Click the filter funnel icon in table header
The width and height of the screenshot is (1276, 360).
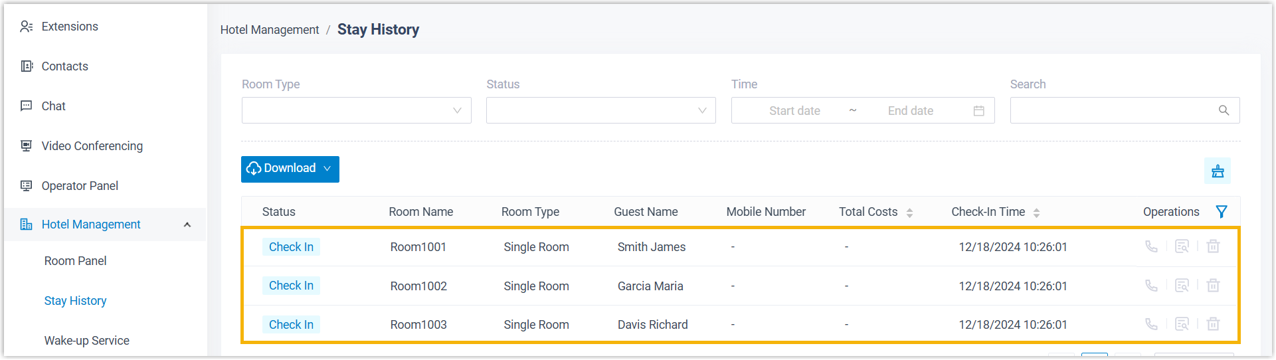point(1221,212)
